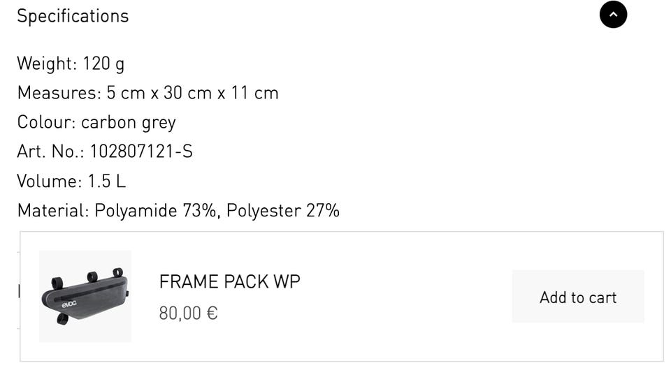Click the Colour label
Image resolution: width=671 pixels, height=370 pixels.
46,122
